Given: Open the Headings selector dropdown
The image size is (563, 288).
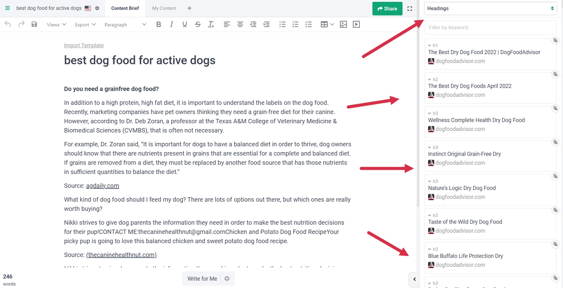Looking at the screenshot, I should [x=490, y=8].
